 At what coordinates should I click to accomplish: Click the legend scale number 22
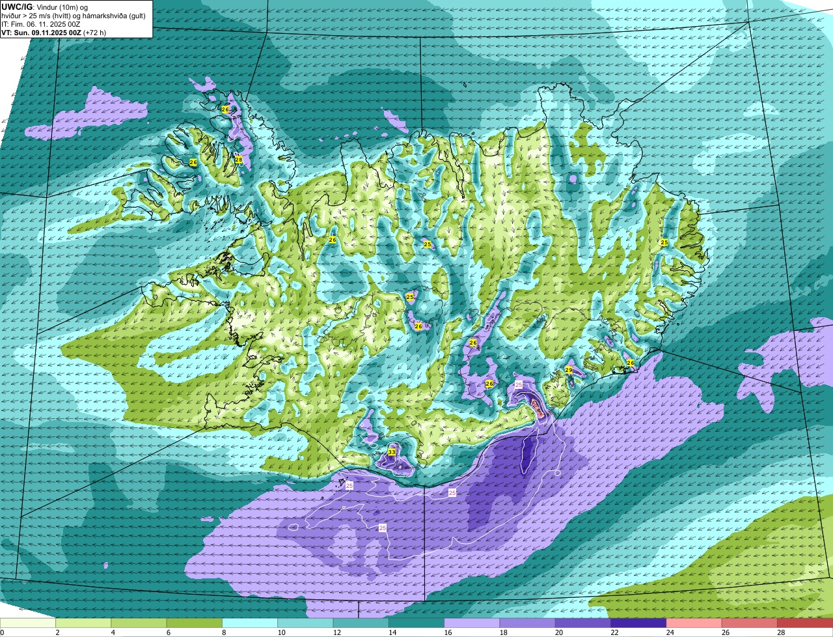(x=614, y=632)
